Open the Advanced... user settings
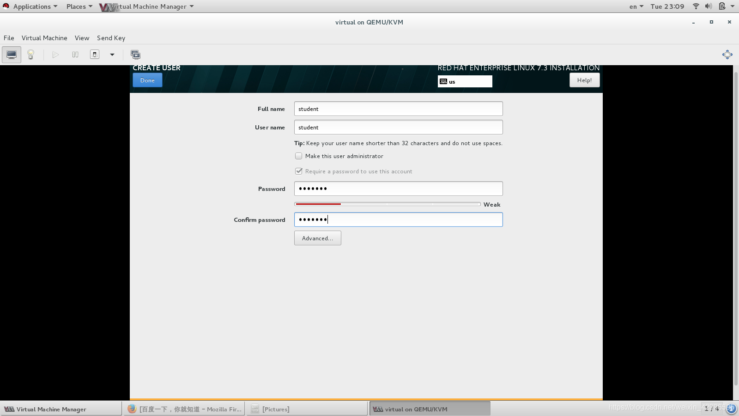 tap(317, 238)
